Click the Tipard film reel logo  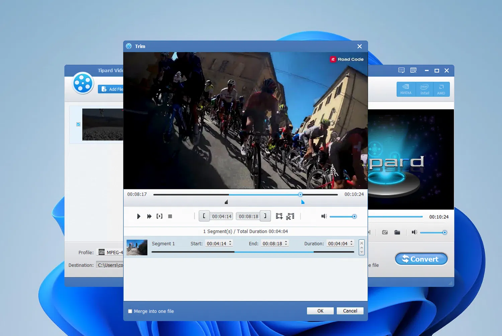click(83, 83)
